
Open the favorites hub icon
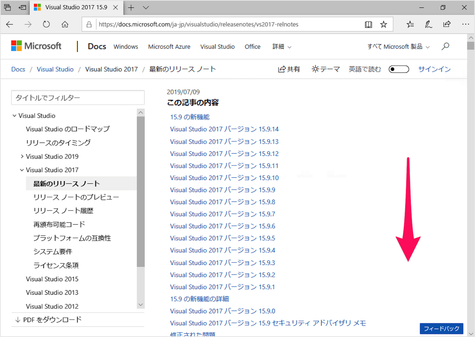[x=410, y=24]
